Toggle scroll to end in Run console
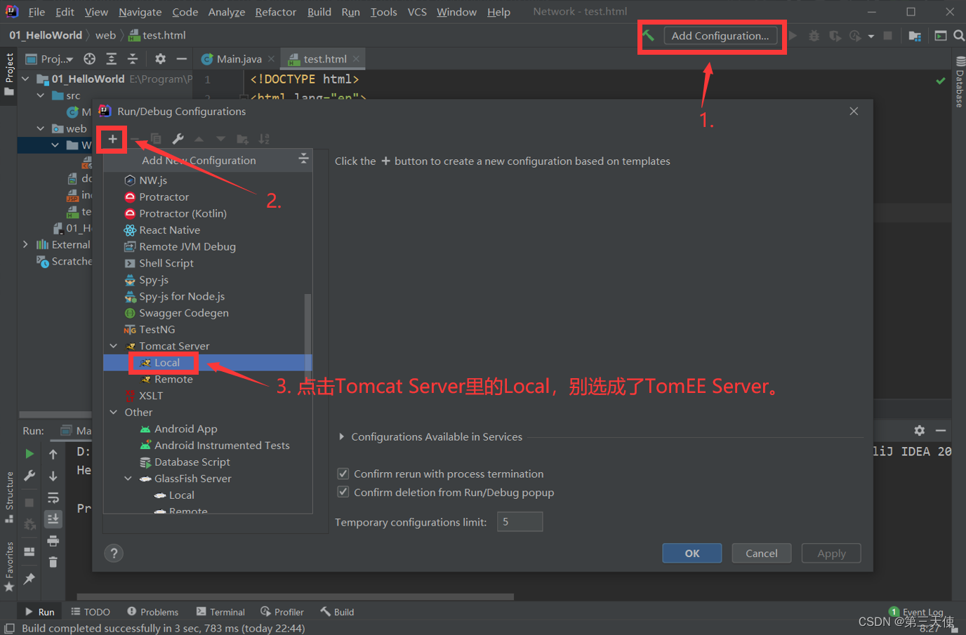This screenshot has width=966, height=635. point(53,519)
